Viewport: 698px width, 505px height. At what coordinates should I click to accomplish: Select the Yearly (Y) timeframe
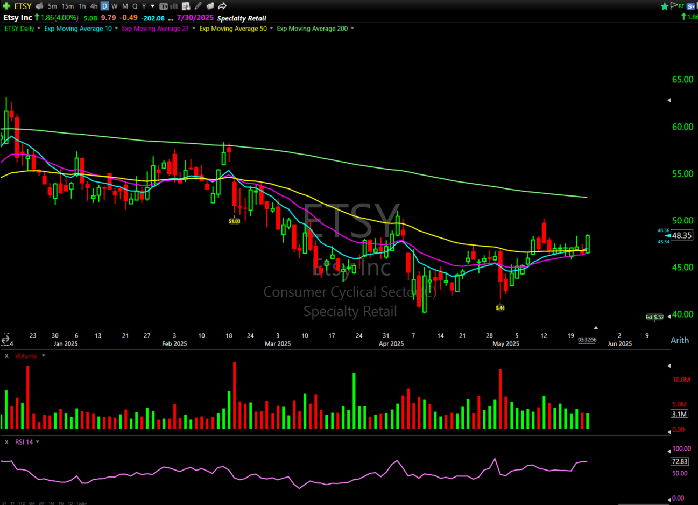coord(144,6)
